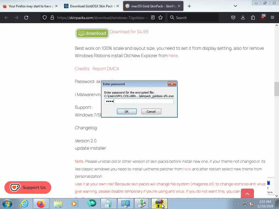The width and height of the screenshot is (279, 209).
Task: Open the installer taskbar icon with green arrow
Action: tap(142, 204)
